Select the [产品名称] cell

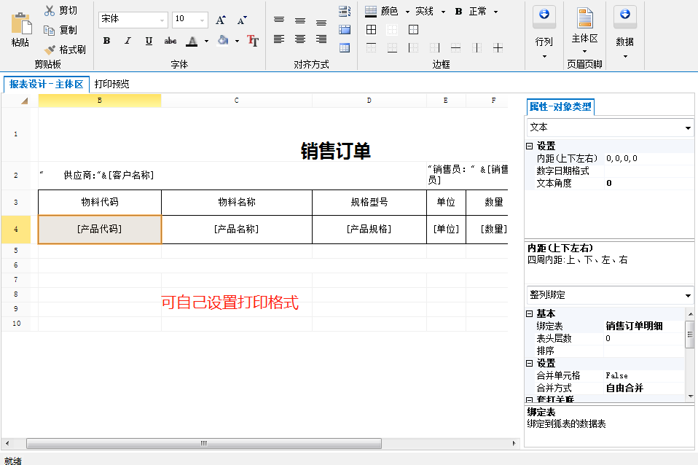[x=237, y=230]
